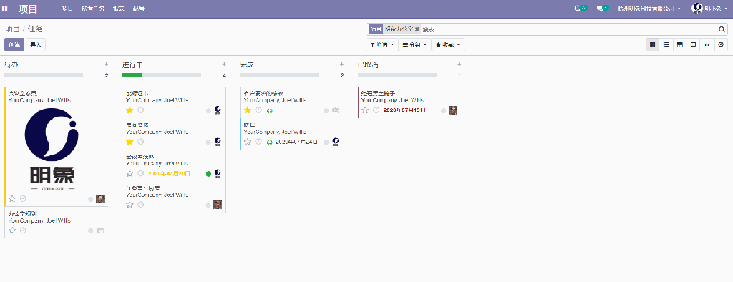Click the 待办 column progress bar
733x282 pixels.
click(44, 75)
